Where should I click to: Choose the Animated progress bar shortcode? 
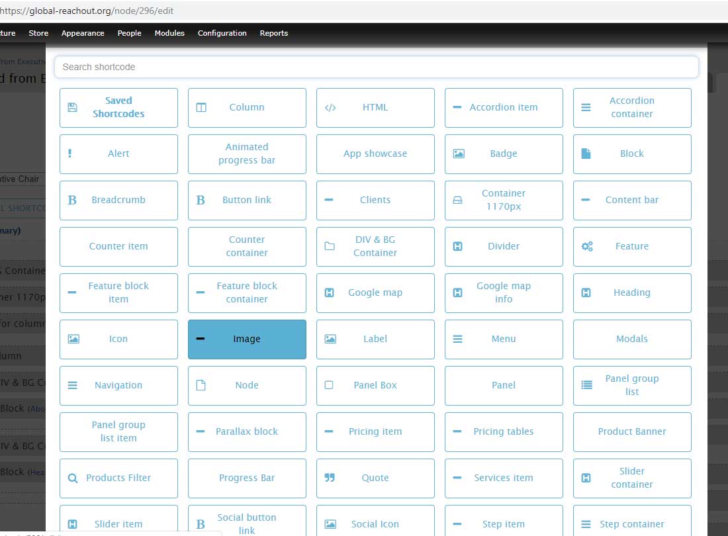(247, 154)
